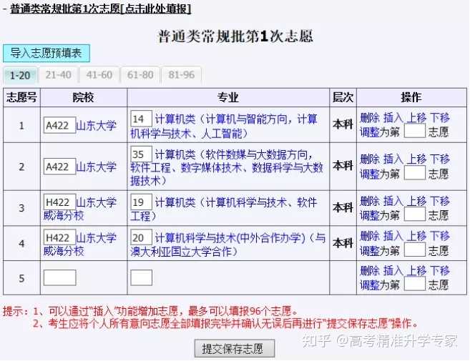Click 插入 for choice 4
This screenshot has width=470, height=361.
(x=393, y=236)
